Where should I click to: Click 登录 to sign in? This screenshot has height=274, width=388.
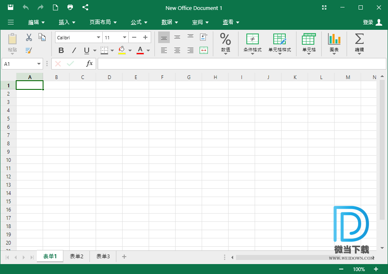pyautogui.click(x=372, y=22)
